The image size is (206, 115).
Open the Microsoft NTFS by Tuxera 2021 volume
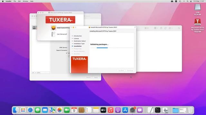197,22
